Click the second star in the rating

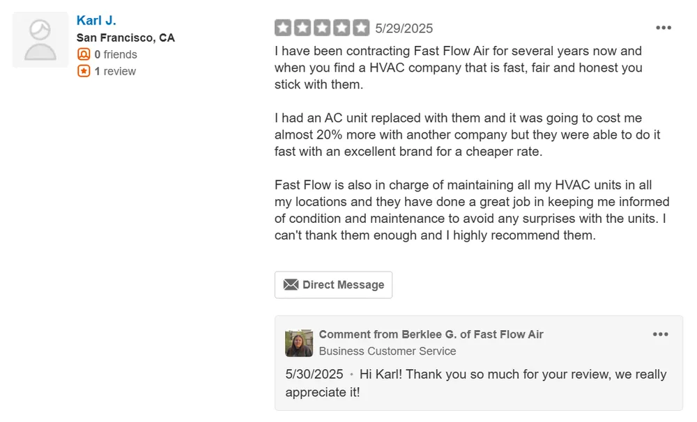[x=302, y=28]
